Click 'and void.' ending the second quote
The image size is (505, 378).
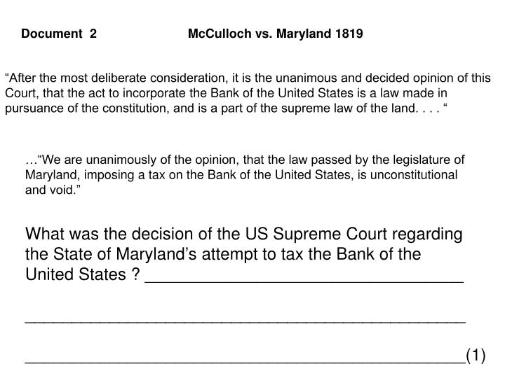click(53, 190)
